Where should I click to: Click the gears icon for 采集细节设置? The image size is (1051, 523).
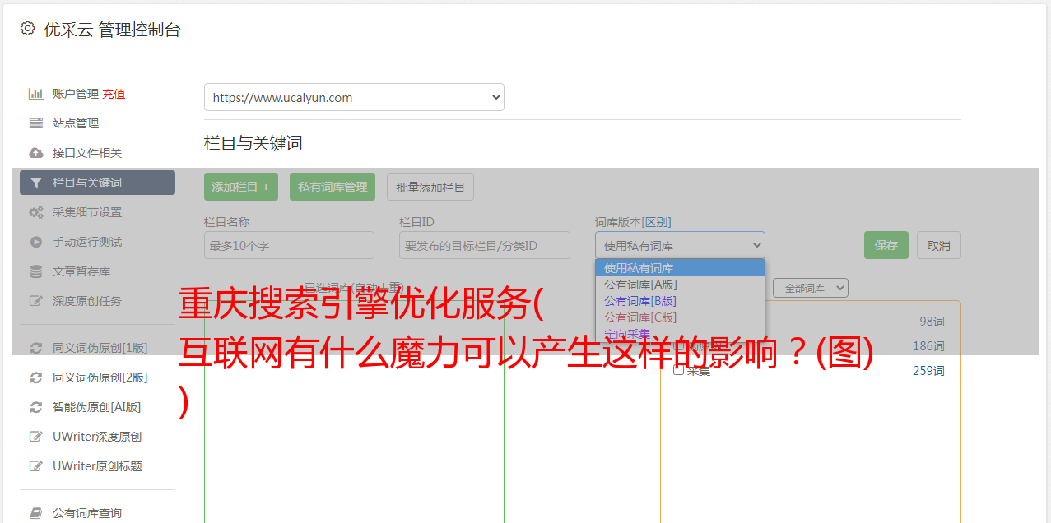[35, 212]
